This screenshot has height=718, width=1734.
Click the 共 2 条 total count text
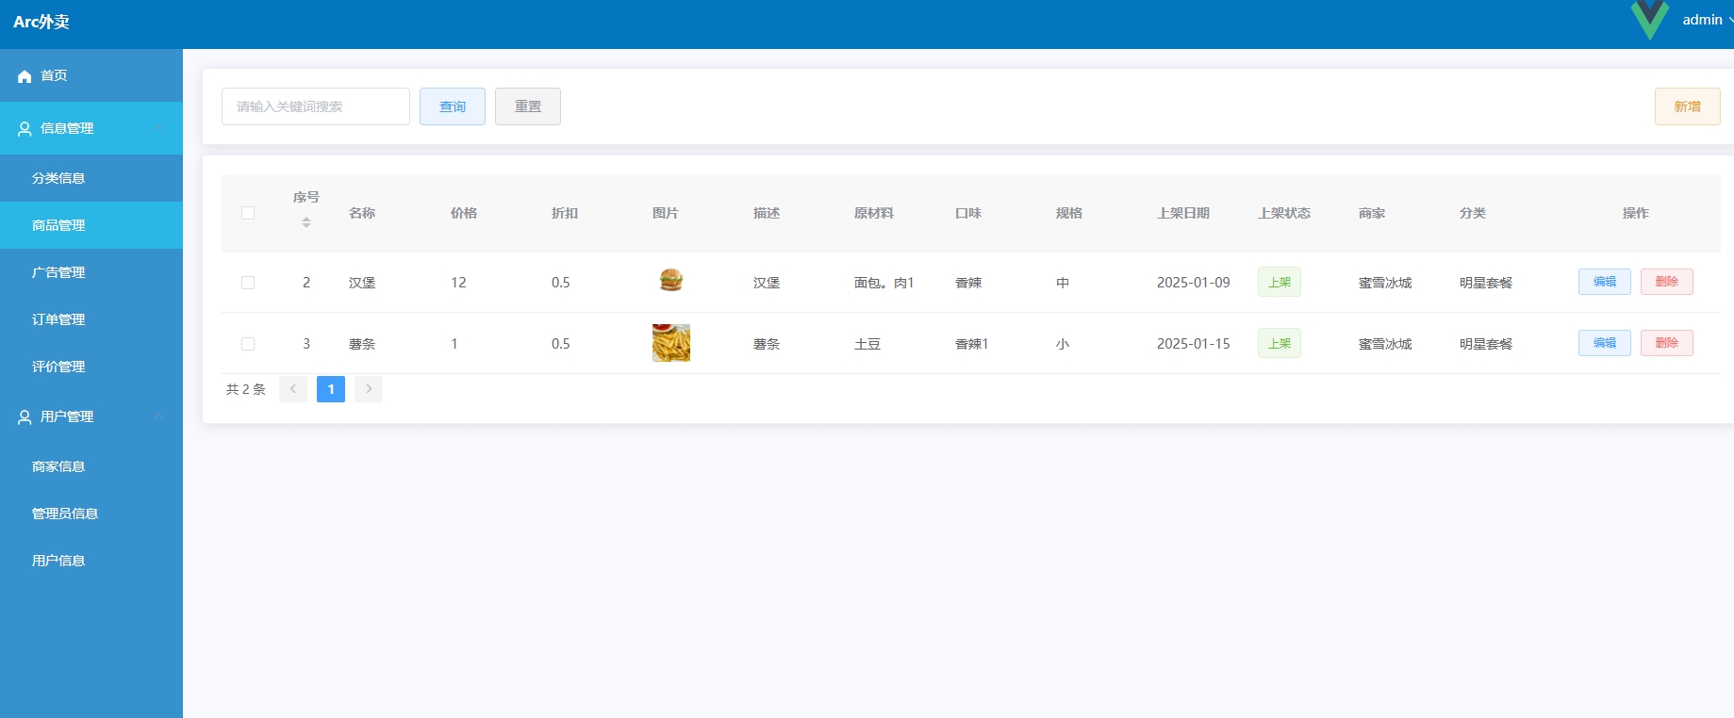click(246, 389)
